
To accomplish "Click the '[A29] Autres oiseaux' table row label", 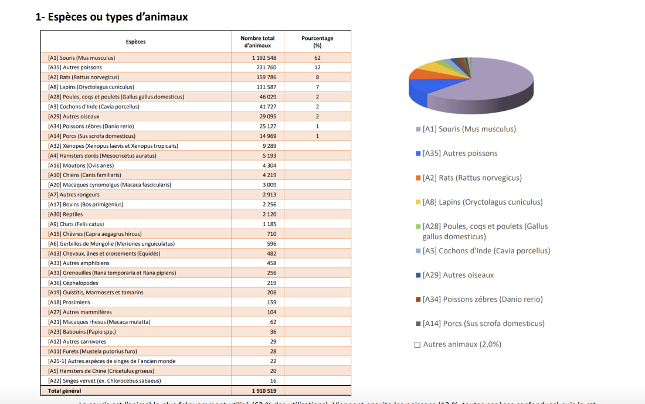I will [x=74, y=117].
